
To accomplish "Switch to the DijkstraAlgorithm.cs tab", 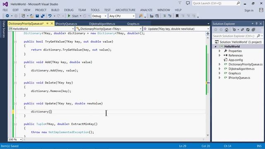I will coord(102,24).
